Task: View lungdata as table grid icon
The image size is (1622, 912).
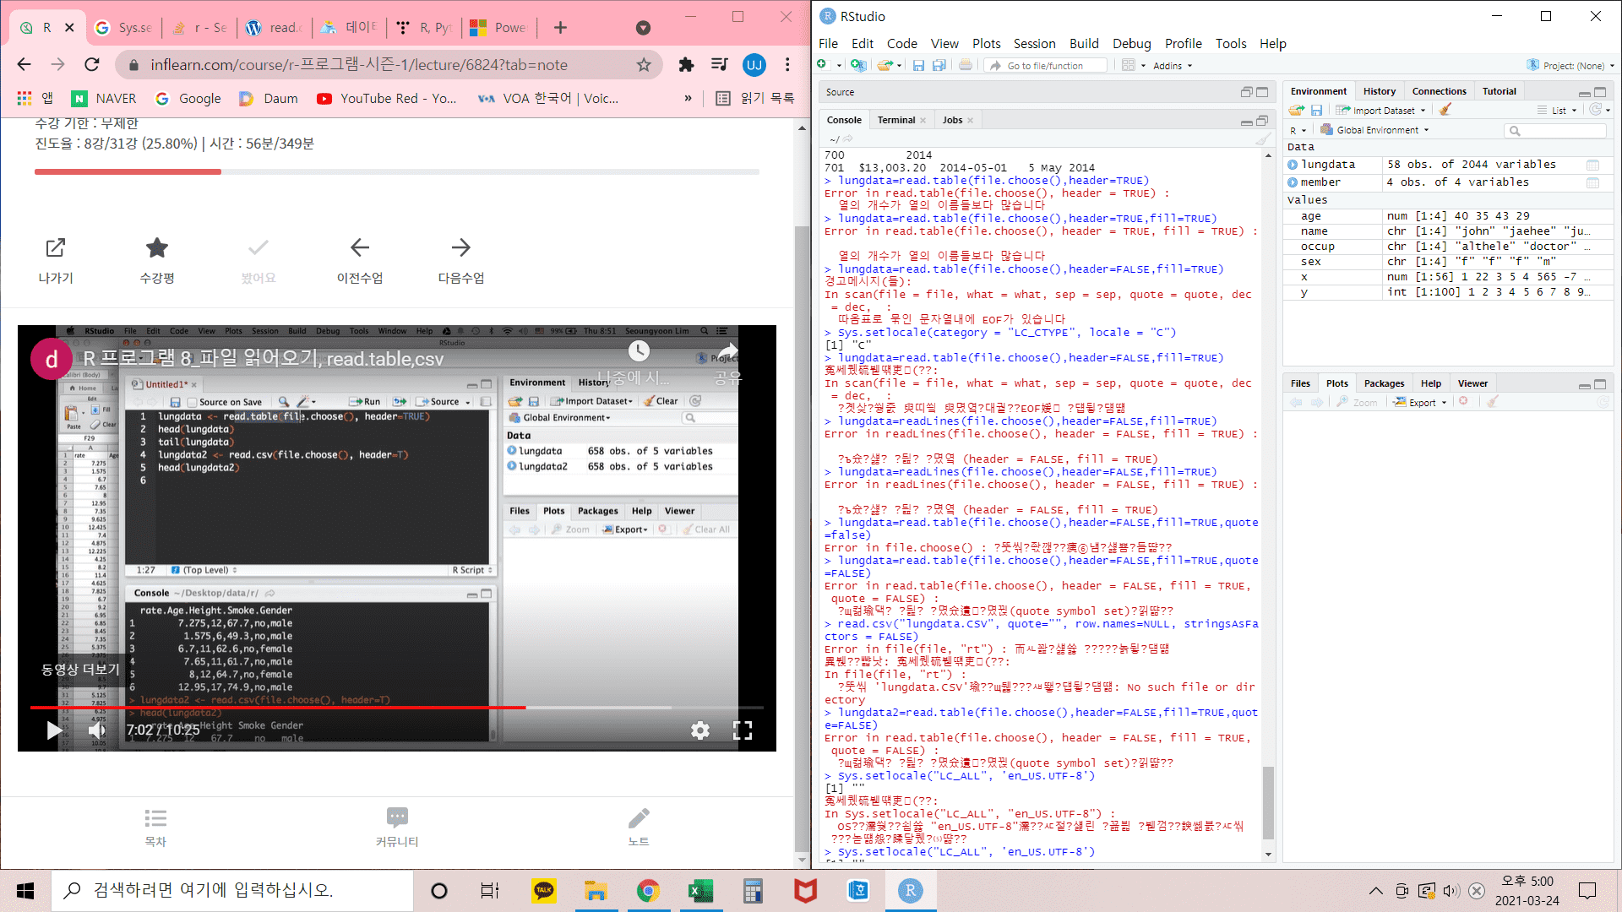Action: tap(1592, 165)
